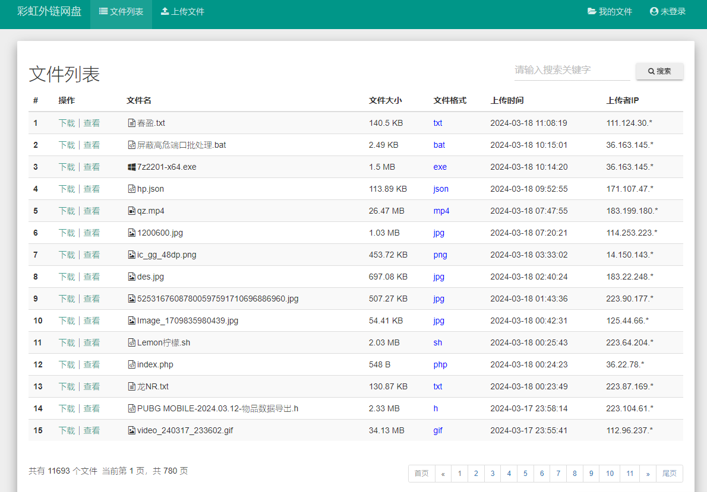Switch to the 文件列表 tab
Viewport: 707px width, 492px height.
[x=121, y=11]
